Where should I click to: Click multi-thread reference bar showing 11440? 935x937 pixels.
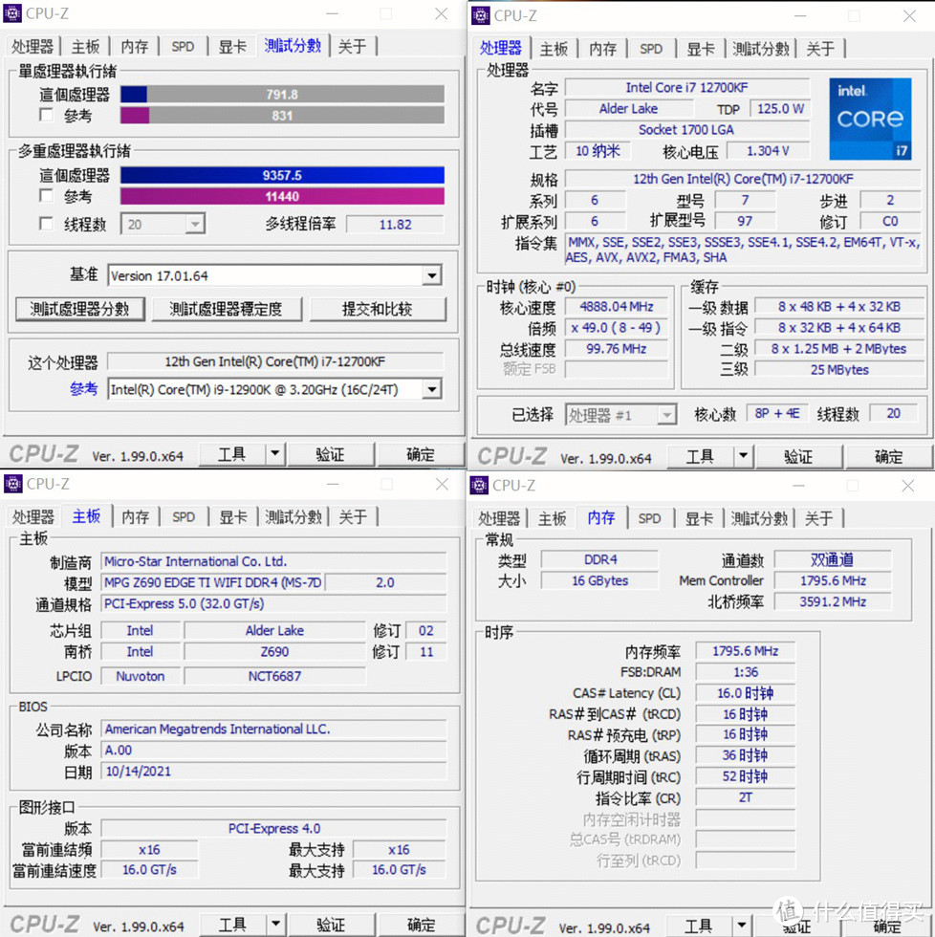tap(282, 196)
